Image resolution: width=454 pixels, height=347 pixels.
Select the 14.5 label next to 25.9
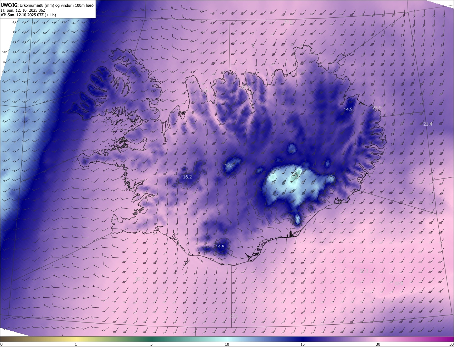point(348,109)
